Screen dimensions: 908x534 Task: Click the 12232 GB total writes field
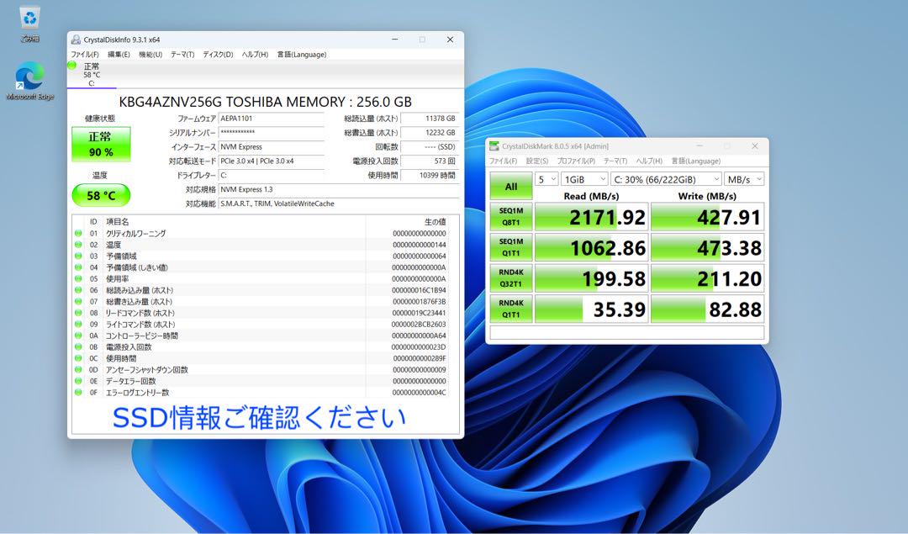(x=429, y=133)
